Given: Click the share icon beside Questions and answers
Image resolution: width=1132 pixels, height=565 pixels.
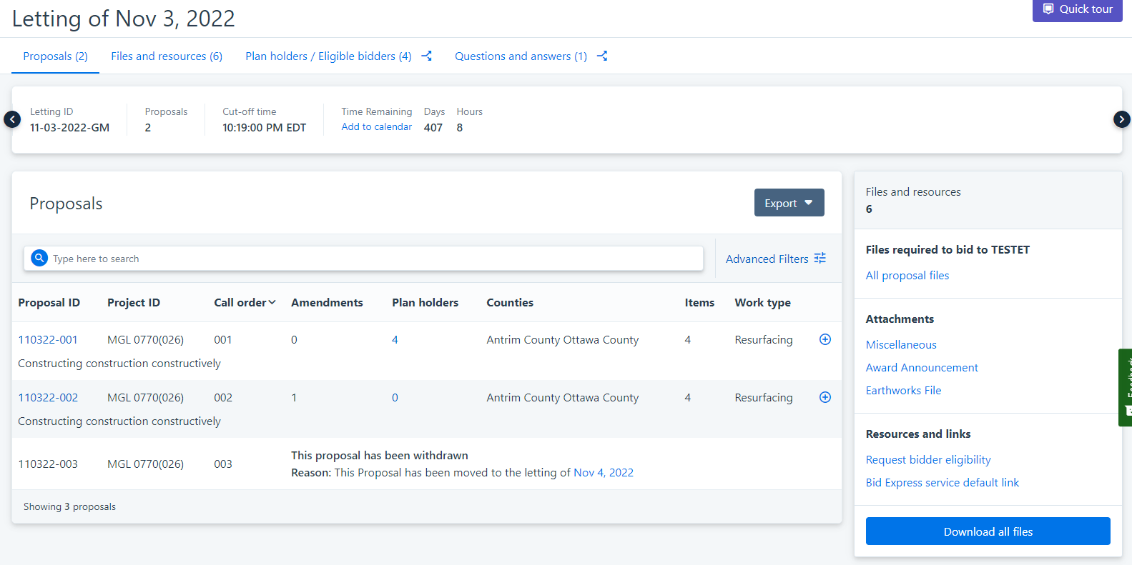Looking at the screenshot, I should [x=602, y=56].
